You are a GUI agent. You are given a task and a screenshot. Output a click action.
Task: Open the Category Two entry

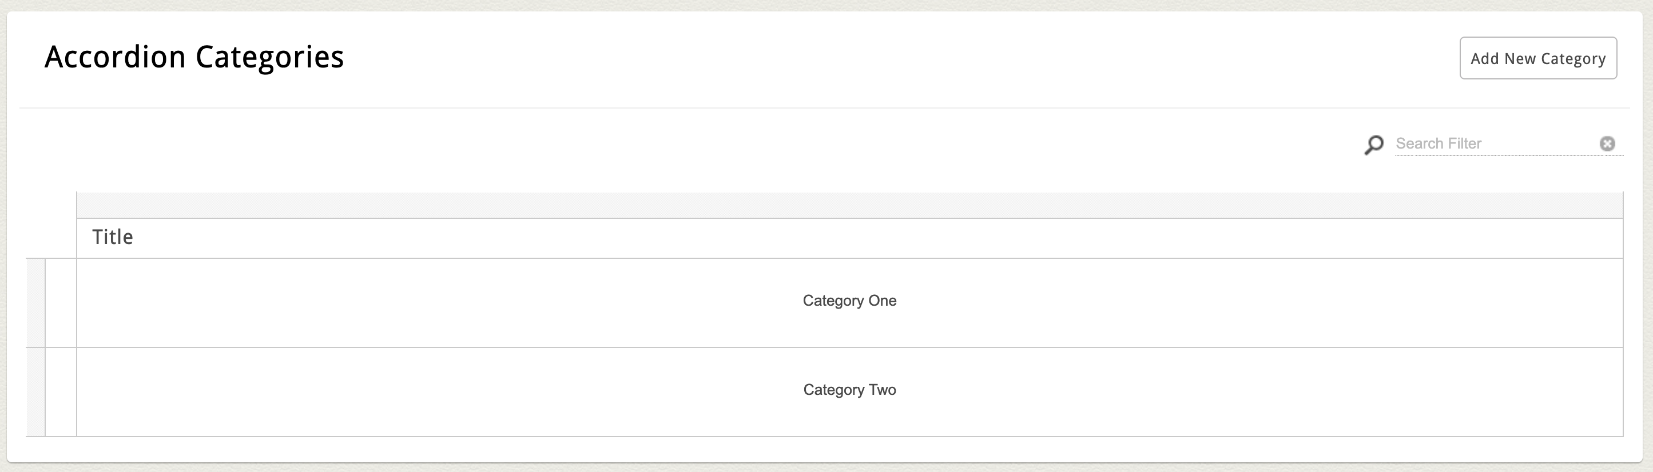tap(849, 390)
